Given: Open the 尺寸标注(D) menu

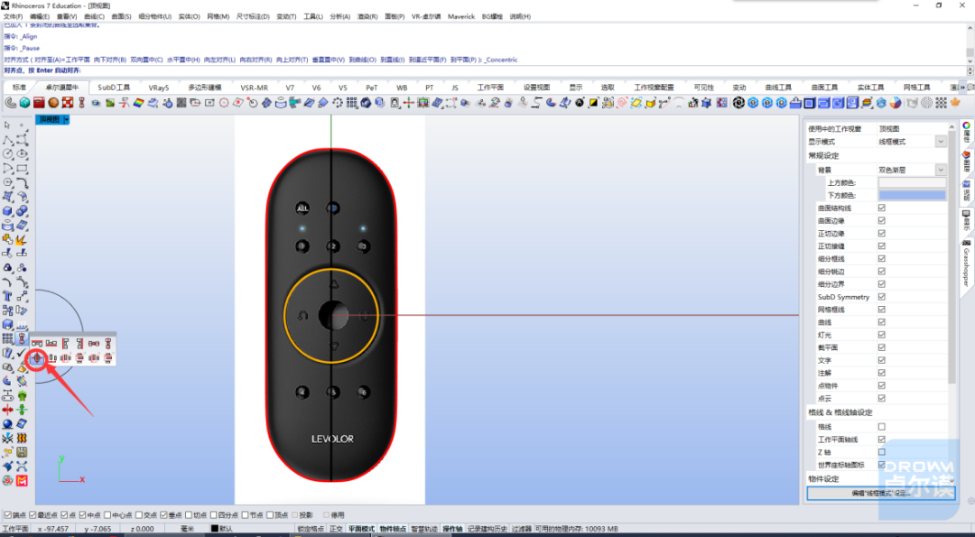Looking at the screenshot, I should (253, 17).
